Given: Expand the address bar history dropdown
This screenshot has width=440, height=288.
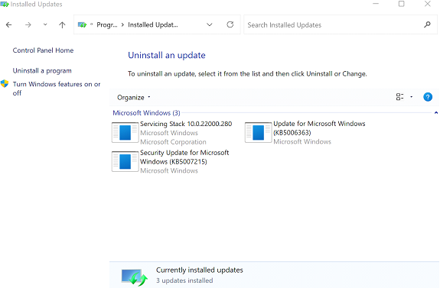Looking at the screenshot, I should pyautogui.click(x=210, y=25).
